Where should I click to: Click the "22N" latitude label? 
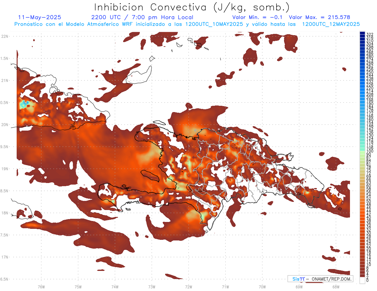tap(4, 36)
